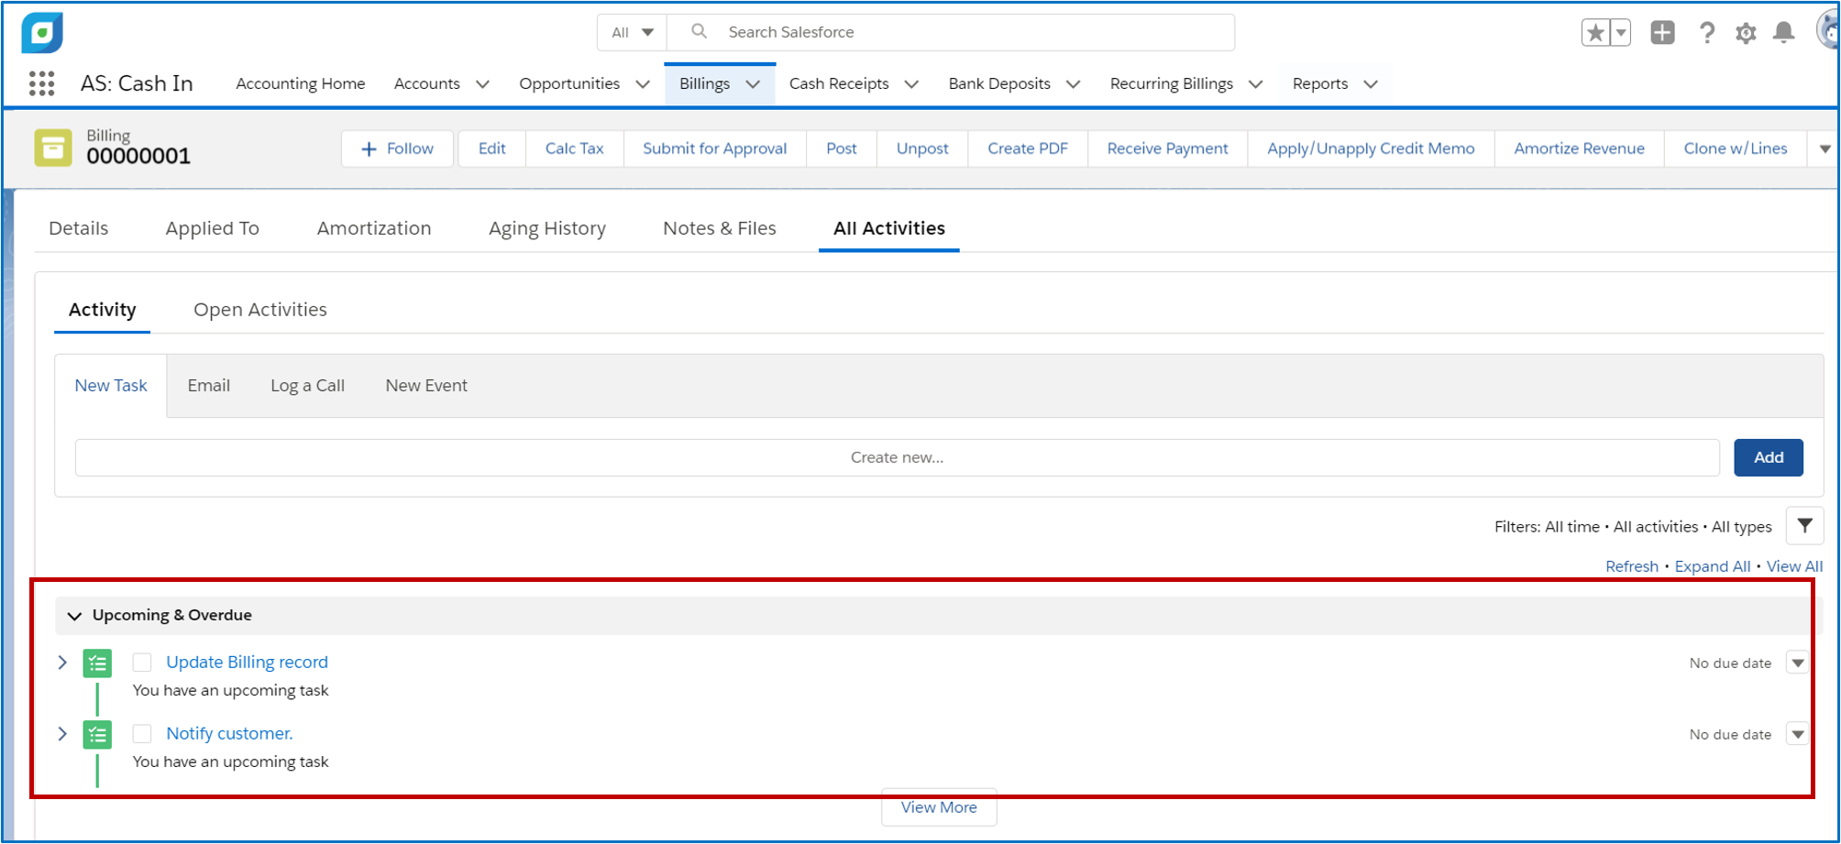The image size is (1841, 844).
Task: Open the activity filter funnel icon
Action: (x=1804, y=526)
